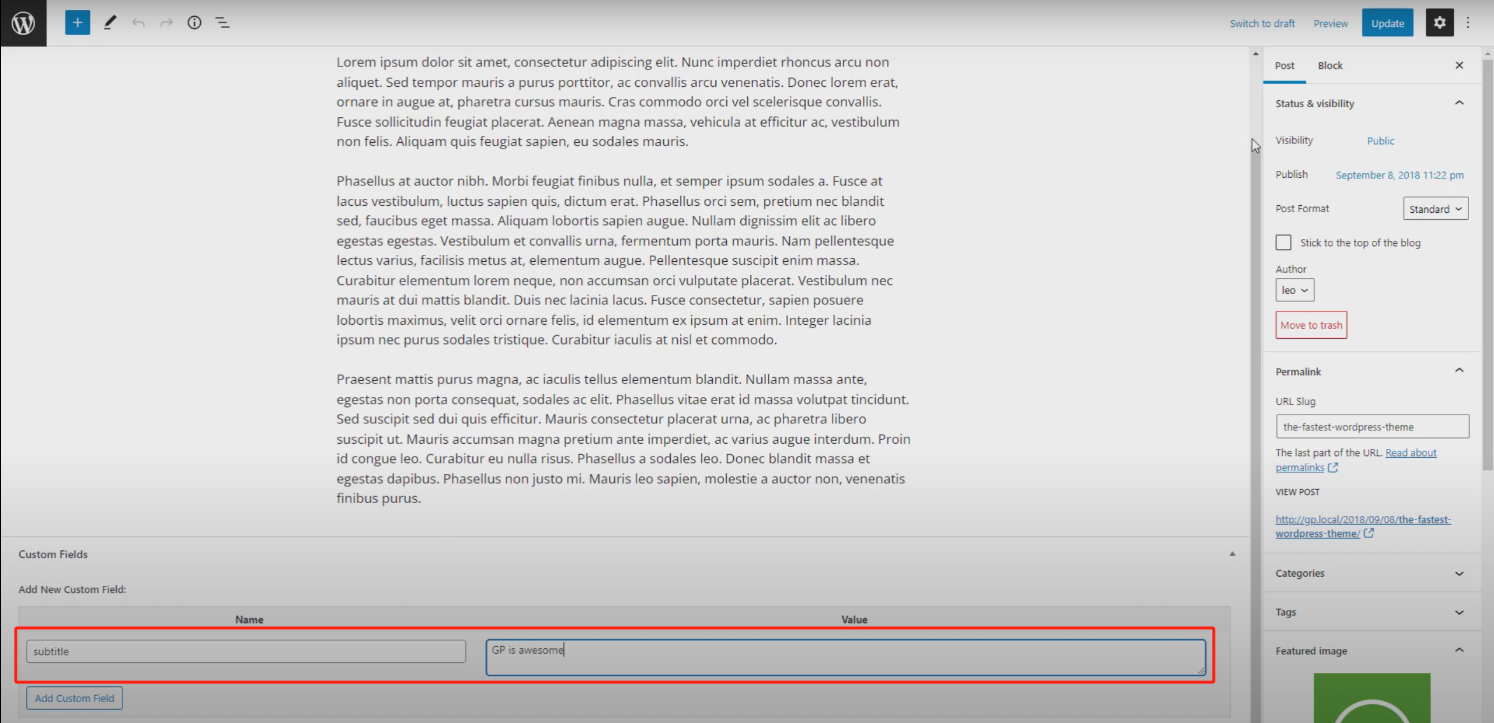Image resolution: width=1494 pixels, height=723 pixels.
Task: Open the Author dropdown
Action: (1294, 290)
